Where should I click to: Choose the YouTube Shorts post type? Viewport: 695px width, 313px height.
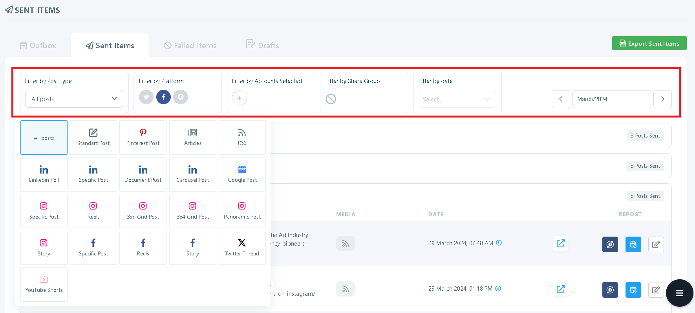(44, 284)
